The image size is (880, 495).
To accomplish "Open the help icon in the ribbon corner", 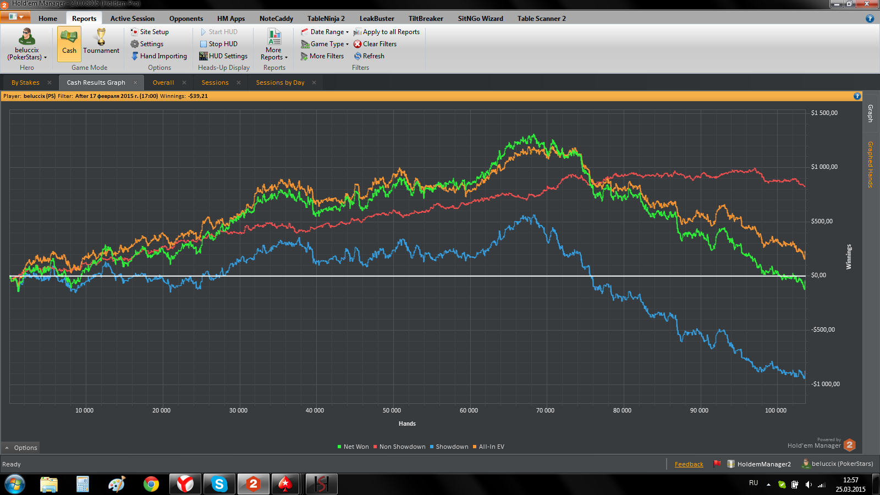I will 870,19.
